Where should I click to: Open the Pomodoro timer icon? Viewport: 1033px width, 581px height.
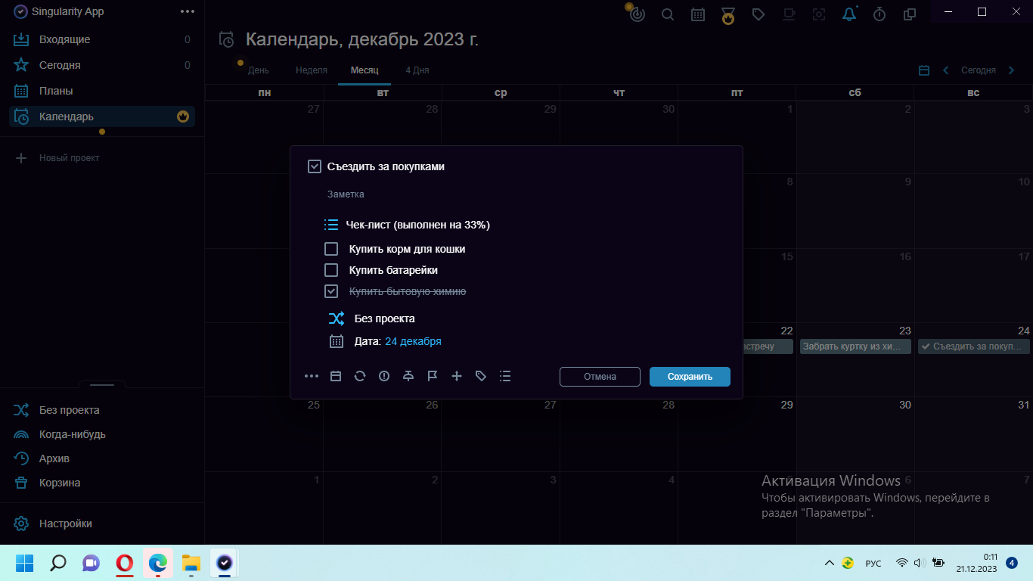tap(879, 14)
